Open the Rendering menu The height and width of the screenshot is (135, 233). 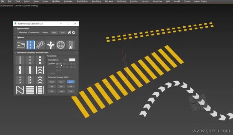[96, 1]
